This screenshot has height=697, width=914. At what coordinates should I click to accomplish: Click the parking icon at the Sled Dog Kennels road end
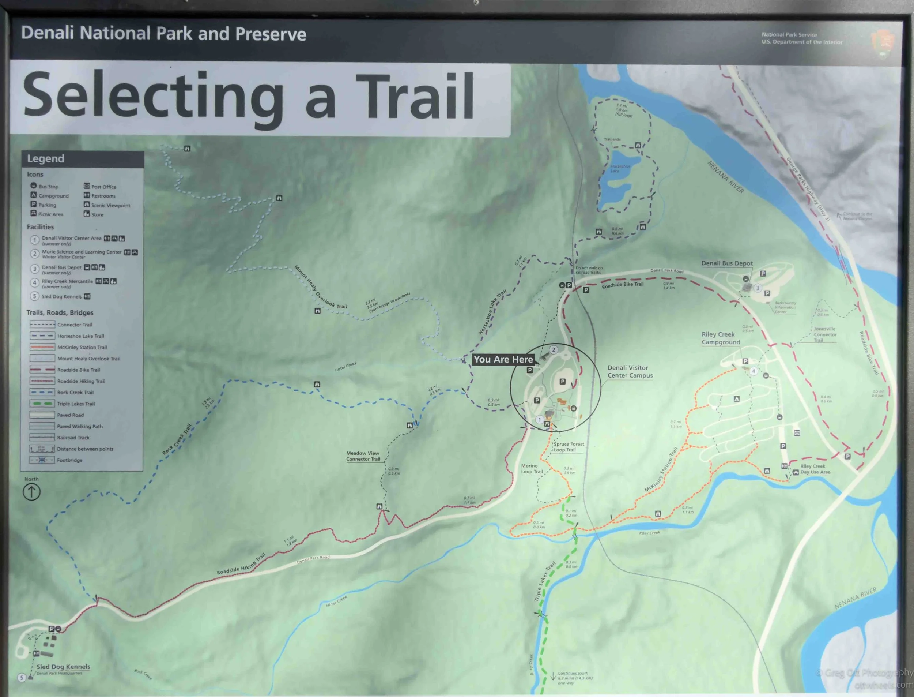(x=52, y=629)
